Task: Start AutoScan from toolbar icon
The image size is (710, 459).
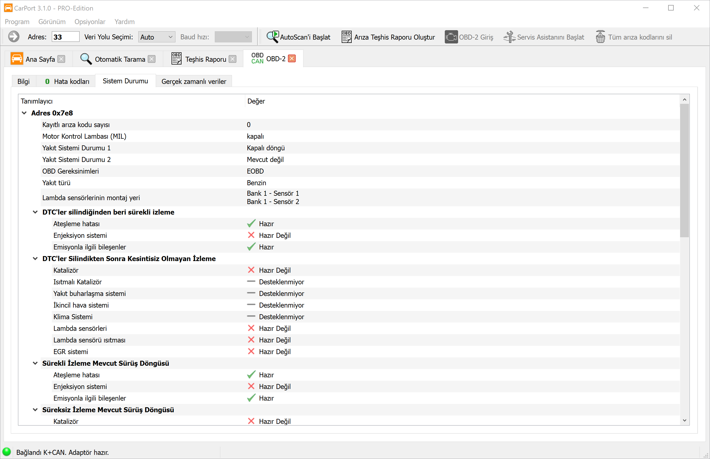Action: click(x=272, y=37)
